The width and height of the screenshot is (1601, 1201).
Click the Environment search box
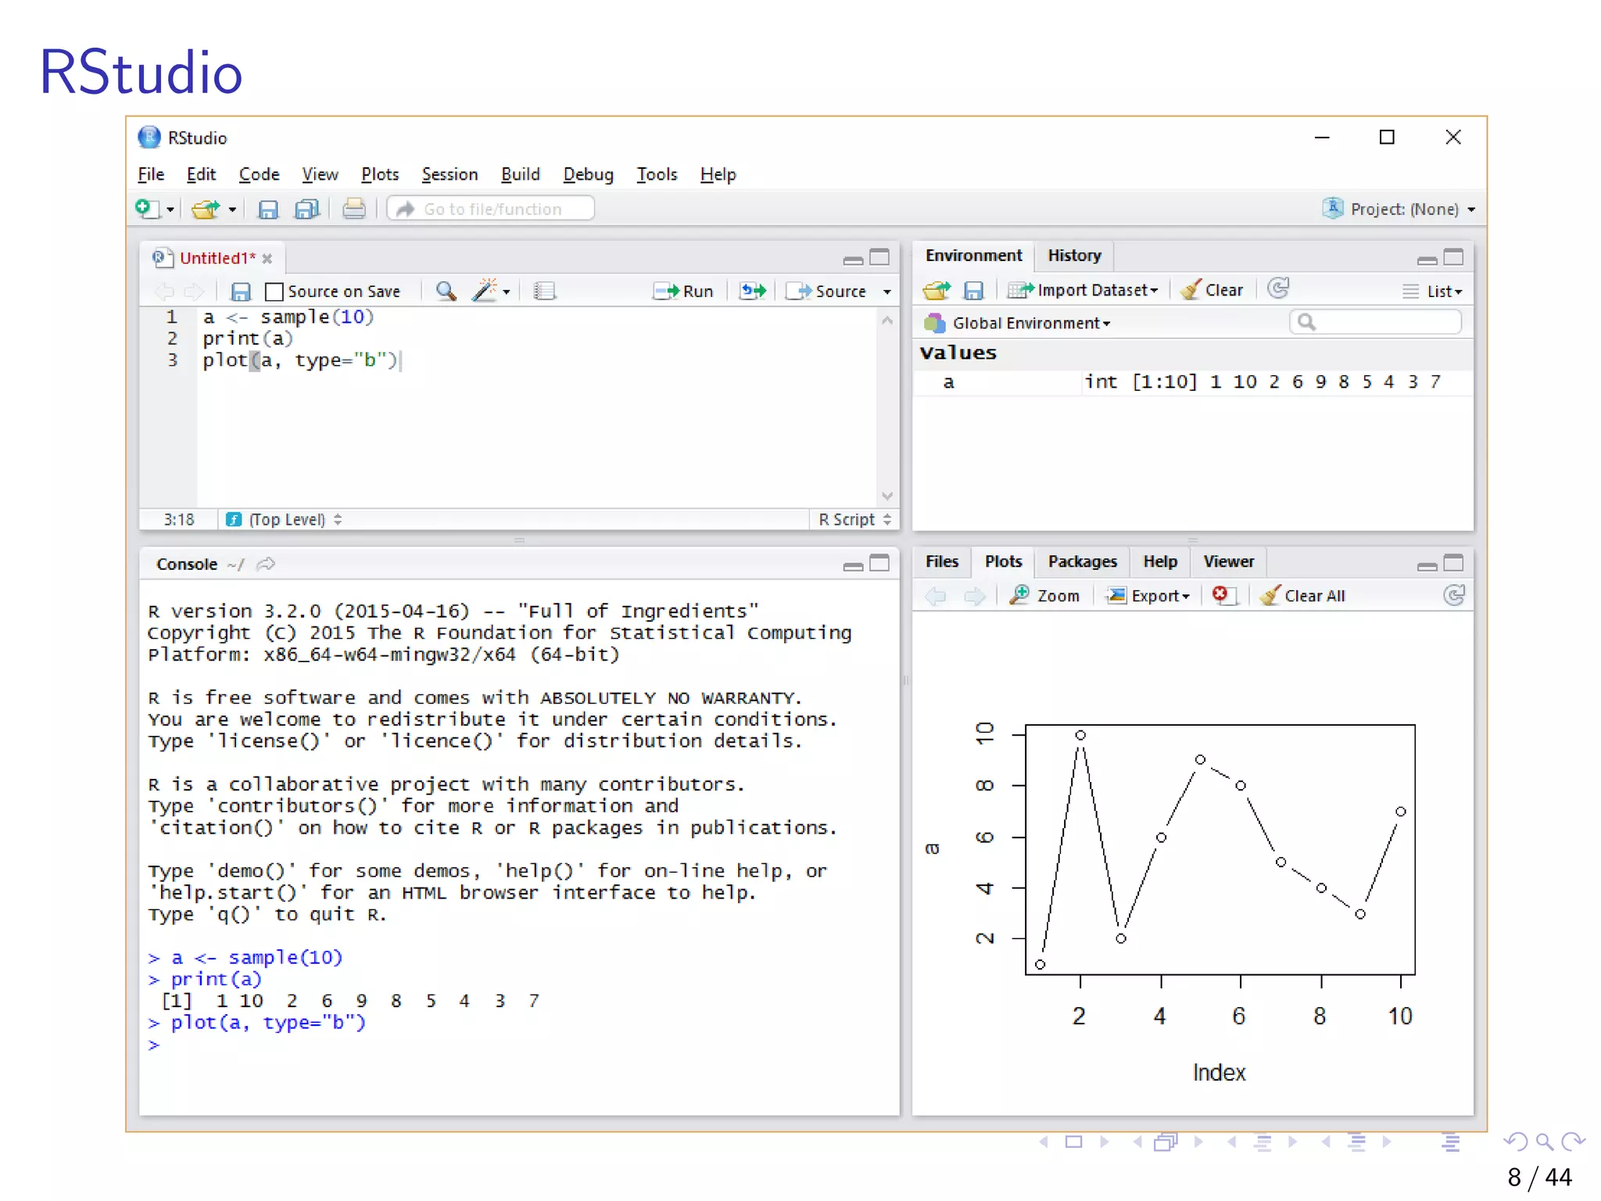(1376, 322)
